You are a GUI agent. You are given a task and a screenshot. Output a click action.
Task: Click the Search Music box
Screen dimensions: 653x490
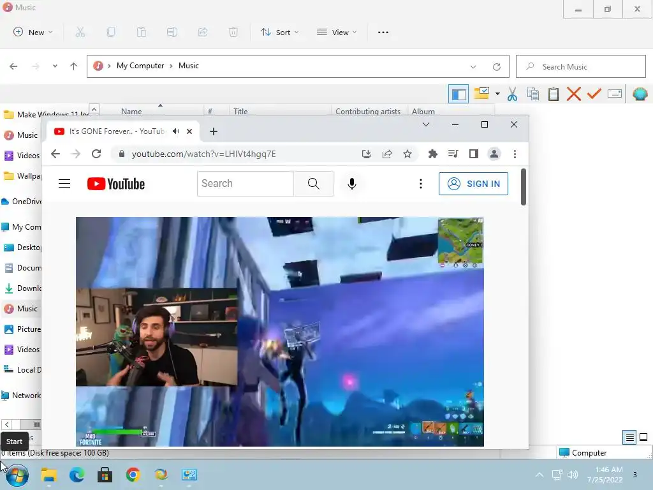point(581,66)
